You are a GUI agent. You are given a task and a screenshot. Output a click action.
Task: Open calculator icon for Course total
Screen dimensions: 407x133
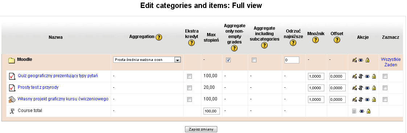[x=354, y=111]
